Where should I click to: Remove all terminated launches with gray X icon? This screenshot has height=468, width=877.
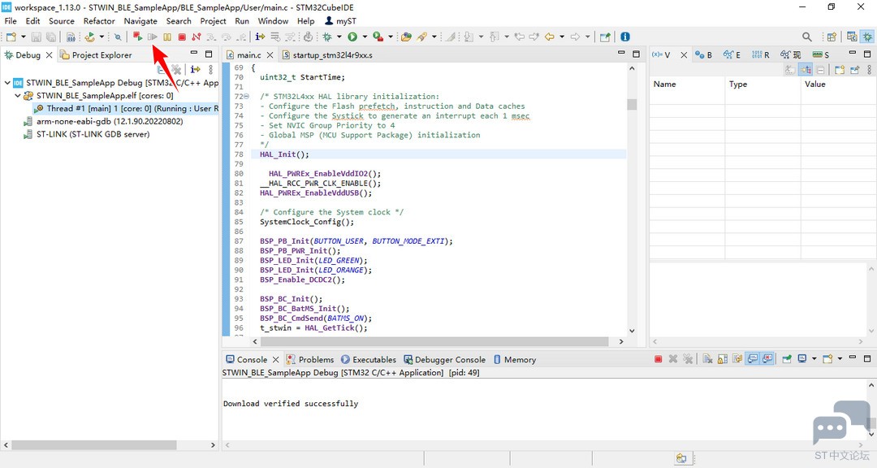tap(688, 359)
